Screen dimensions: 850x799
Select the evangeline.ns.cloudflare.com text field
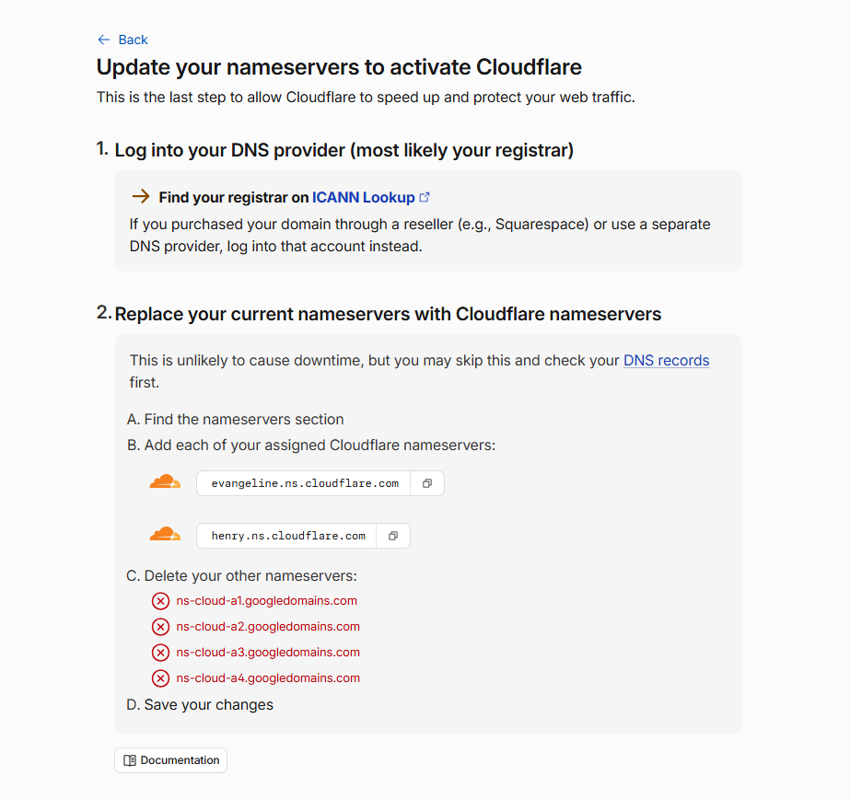304,483
